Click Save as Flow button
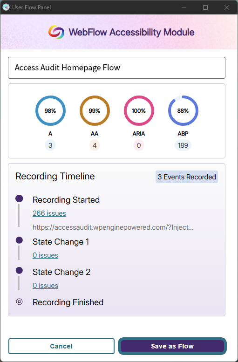The image size is (238, 362). tap(172, 346)
